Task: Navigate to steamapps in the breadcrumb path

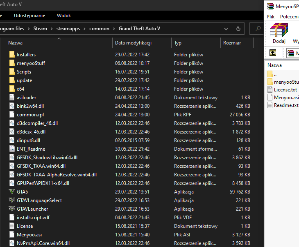Action: point(68,29)
